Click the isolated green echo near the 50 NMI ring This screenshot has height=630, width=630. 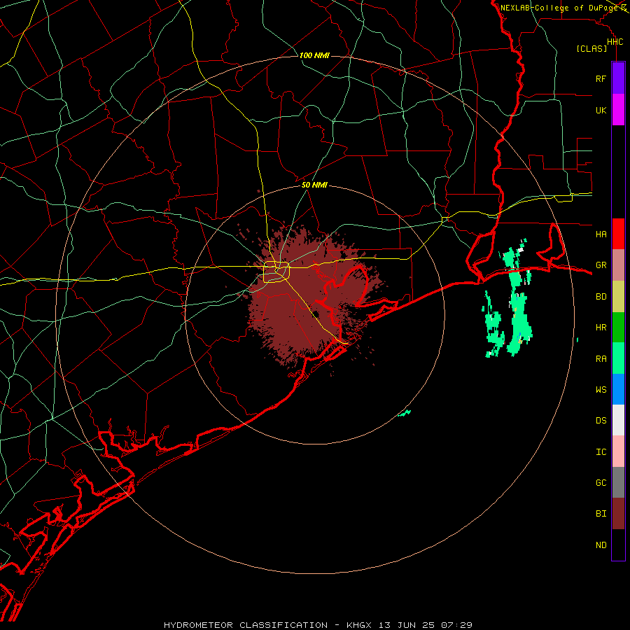click(x=405, y=413)
